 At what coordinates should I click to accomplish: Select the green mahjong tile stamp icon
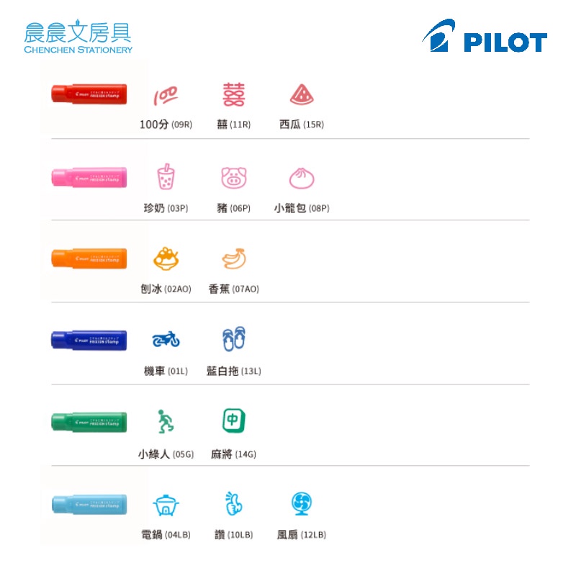click(233, 420)
